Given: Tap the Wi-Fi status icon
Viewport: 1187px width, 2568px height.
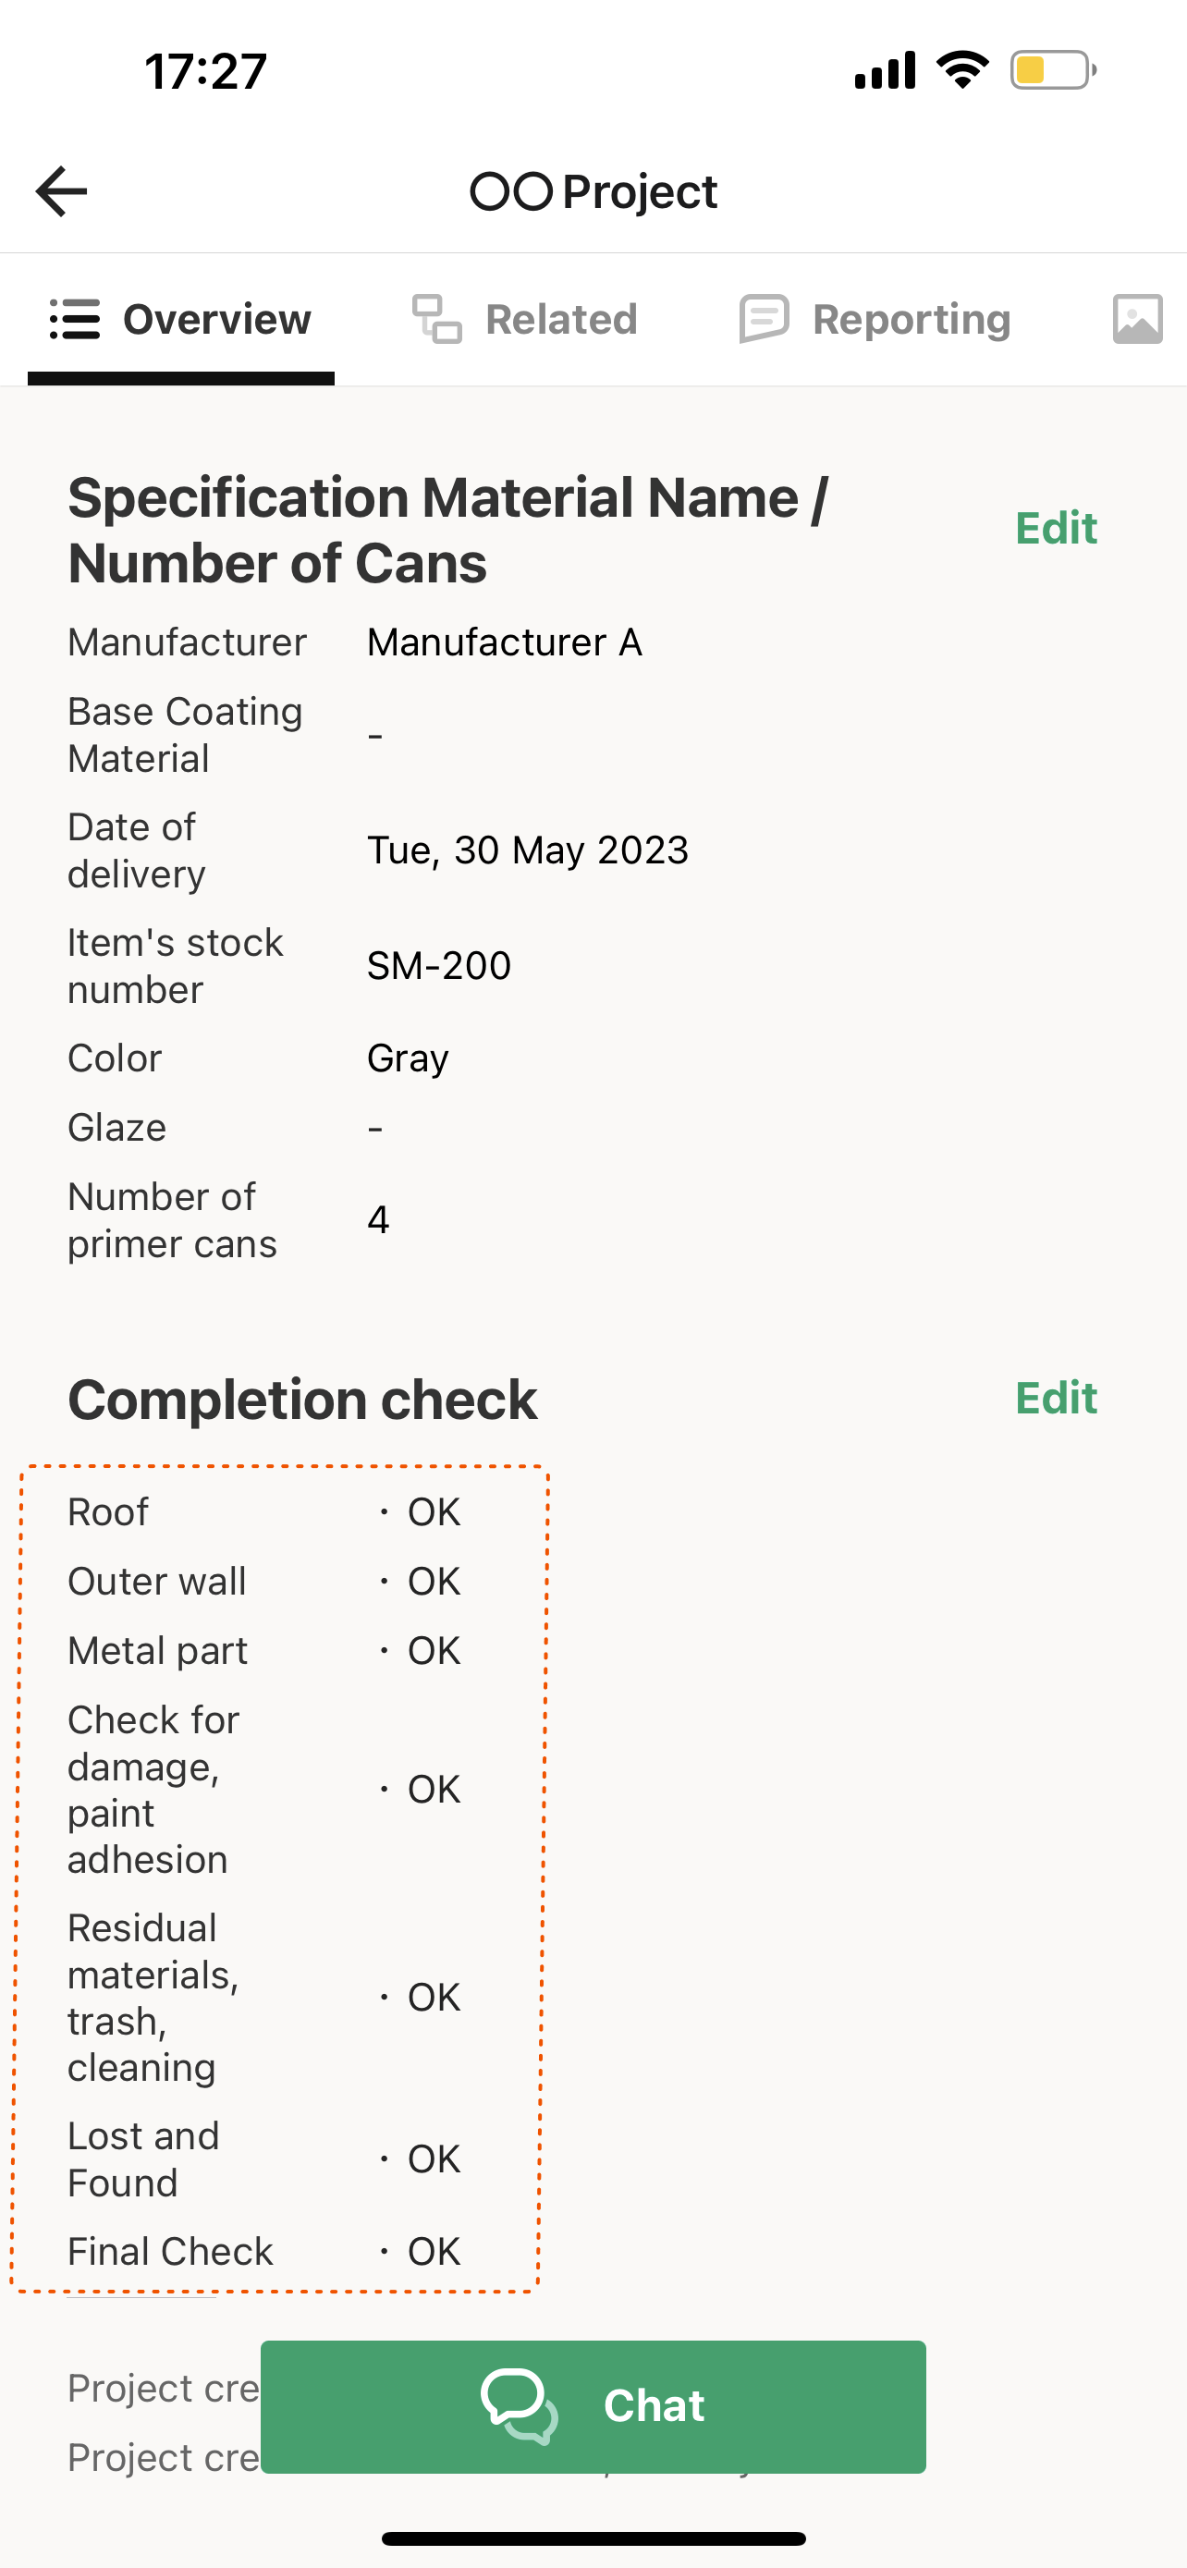Looking at the screenshot, I should (961, 69).
